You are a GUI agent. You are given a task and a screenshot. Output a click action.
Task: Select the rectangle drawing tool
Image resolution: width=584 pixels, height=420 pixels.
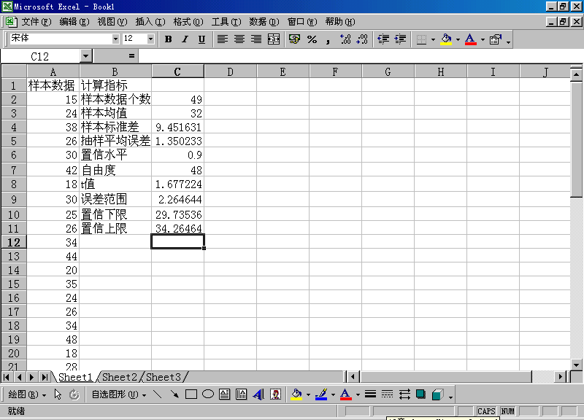point(191,394)
